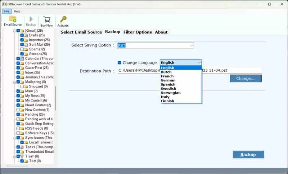This screenshot has width=288, height=174.
Task: Open the File menu
Action: pyautogui.click(x=7, y=11)
